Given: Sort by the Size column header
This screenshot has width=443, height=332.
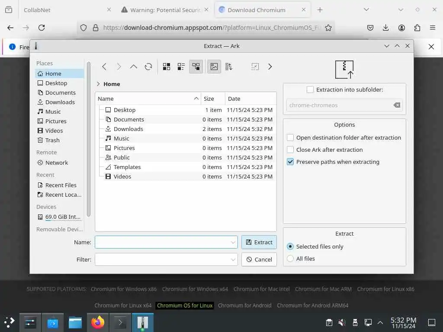Looking at the screenshot, I should click(x=213, y=99).
